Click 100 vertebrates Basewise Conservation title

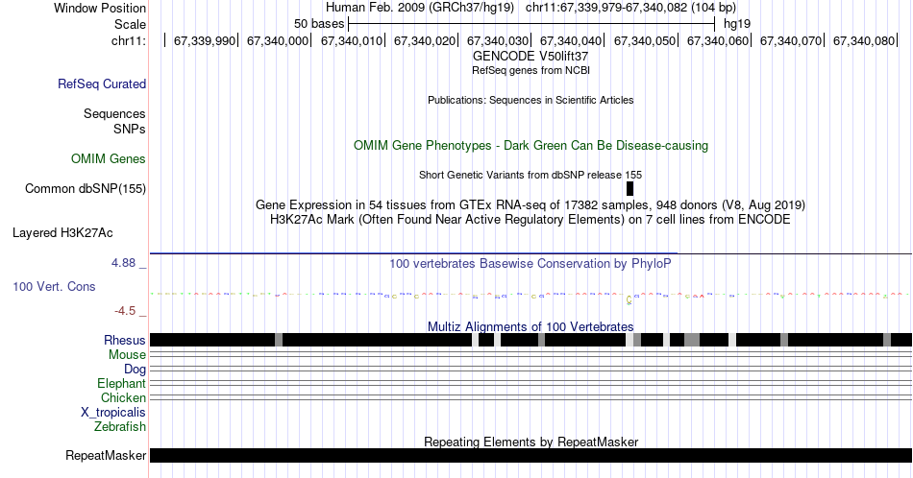(x=531, y=263)
